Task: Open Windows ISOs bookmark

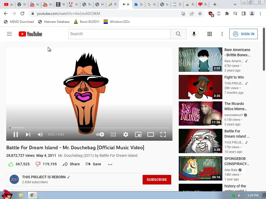Action: tap(117, 22)
